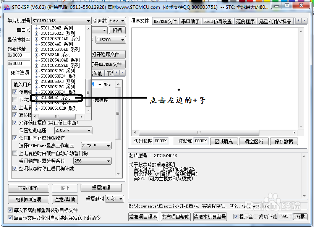Viewport: 319px width, 227px height.
Task: Toggle the 复位脚 checkbox
Action: point(15,115)
